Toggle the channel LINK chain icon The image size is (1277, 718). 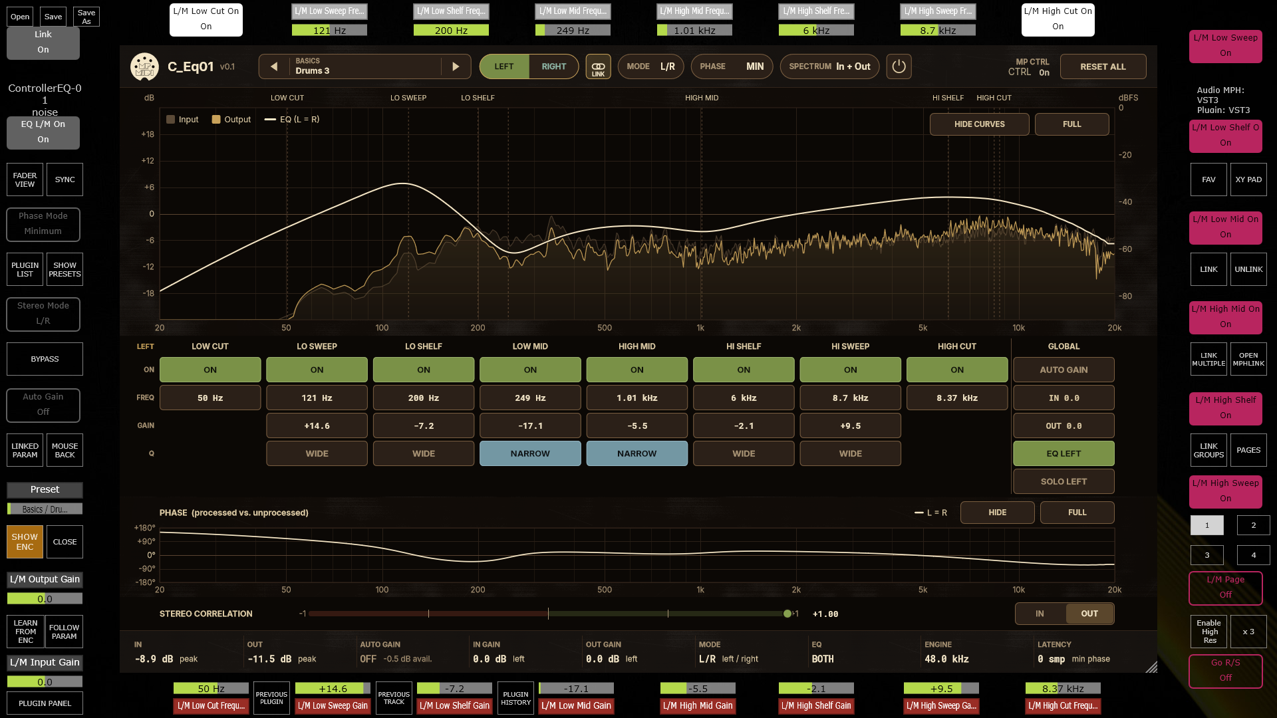point(598,66)
